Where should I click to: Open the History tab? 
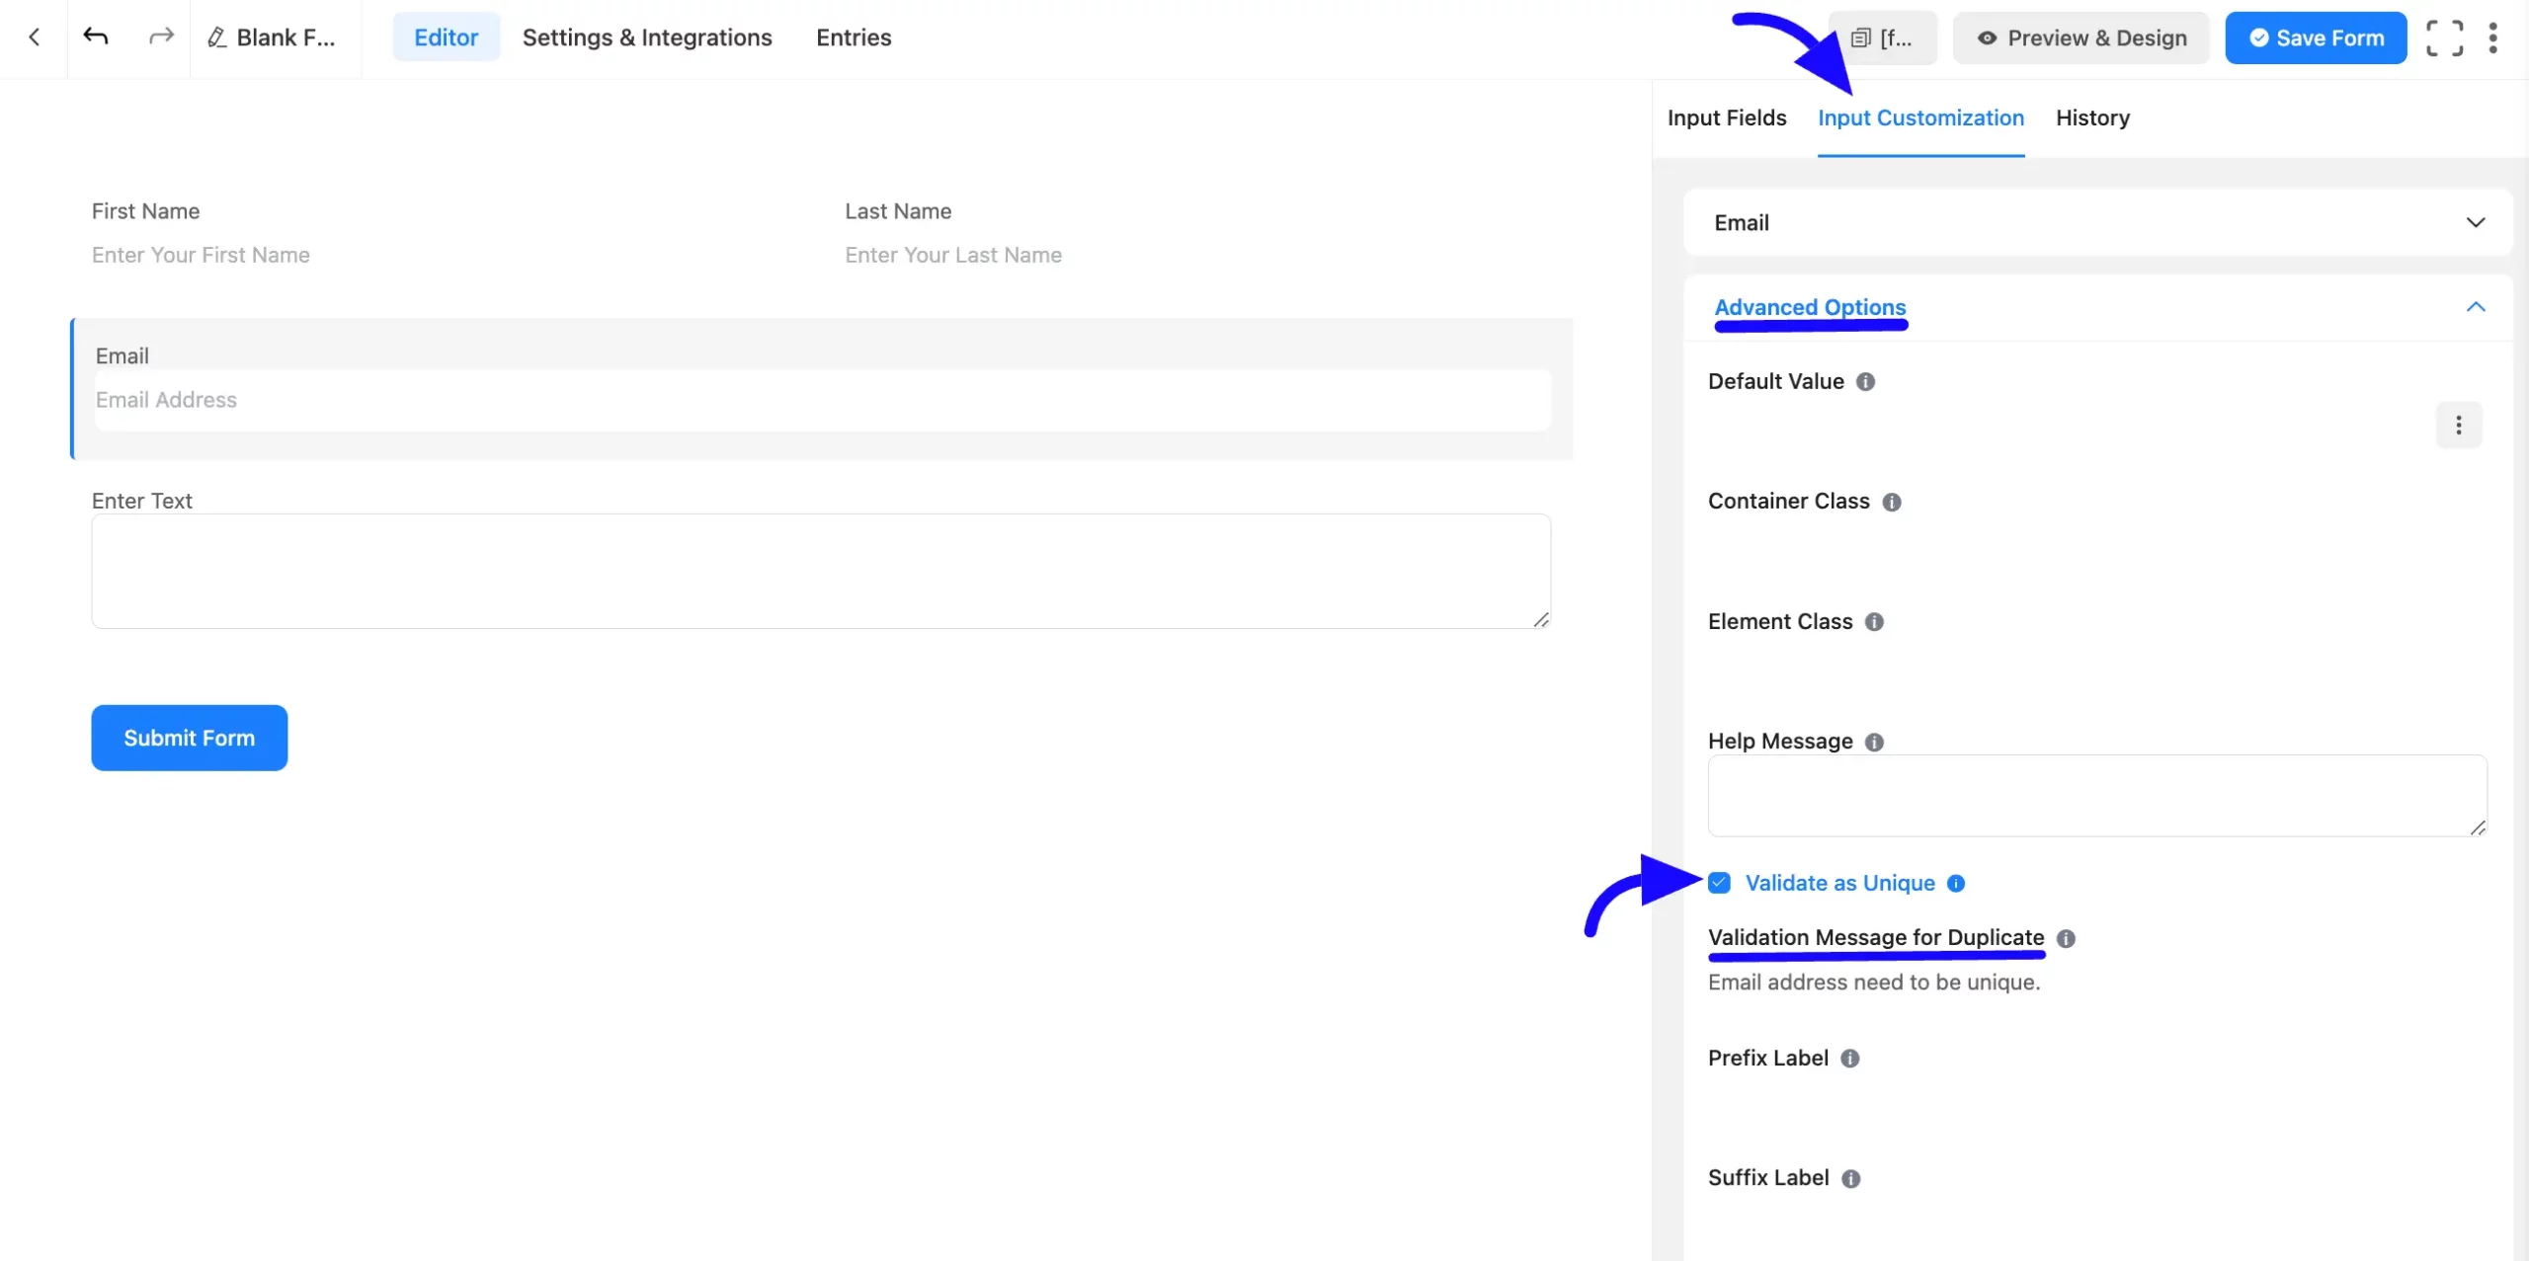[x=2092, y=118]
